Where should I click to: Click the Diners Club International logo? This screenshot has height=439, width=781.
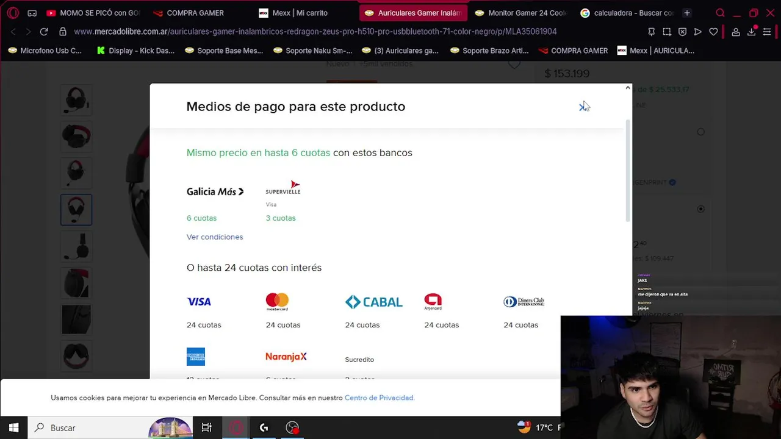click(524, 302)
